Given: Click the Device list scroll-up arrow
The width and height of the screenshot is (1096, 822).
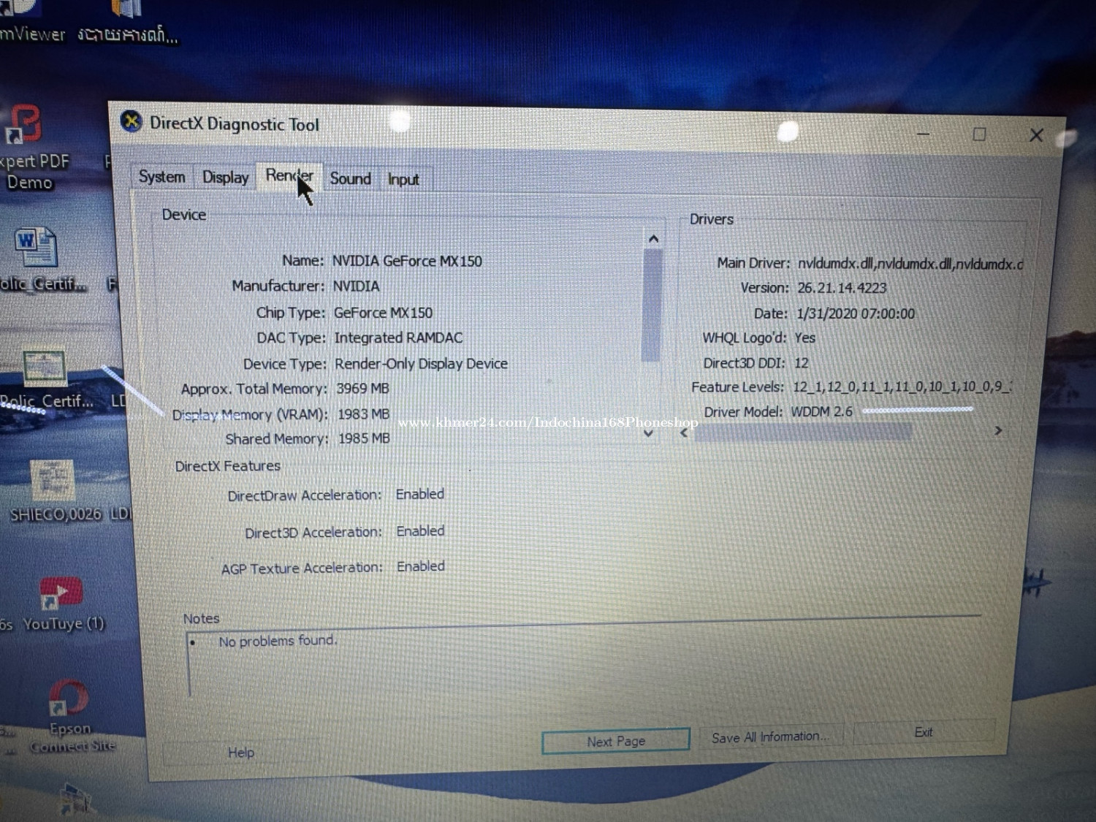Looking at the screenshot, I should pyautogui.click(x=653, y=239).
